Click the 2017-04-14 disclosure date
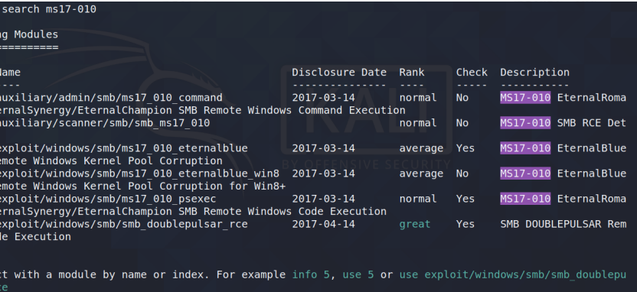637x292 pixels. (323, 224)
